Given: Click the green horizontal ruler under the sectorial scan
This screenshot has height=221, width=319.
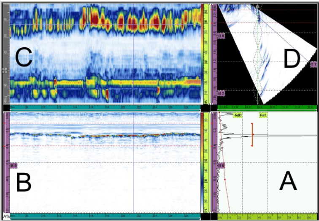Looking at the screenshot, I should [x=267, y=107].
